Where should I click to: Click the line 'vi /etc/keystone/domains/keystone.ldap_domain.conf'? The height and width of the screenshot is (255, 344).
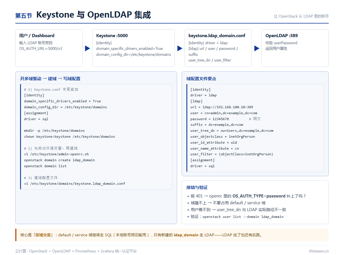coord(75,184)
